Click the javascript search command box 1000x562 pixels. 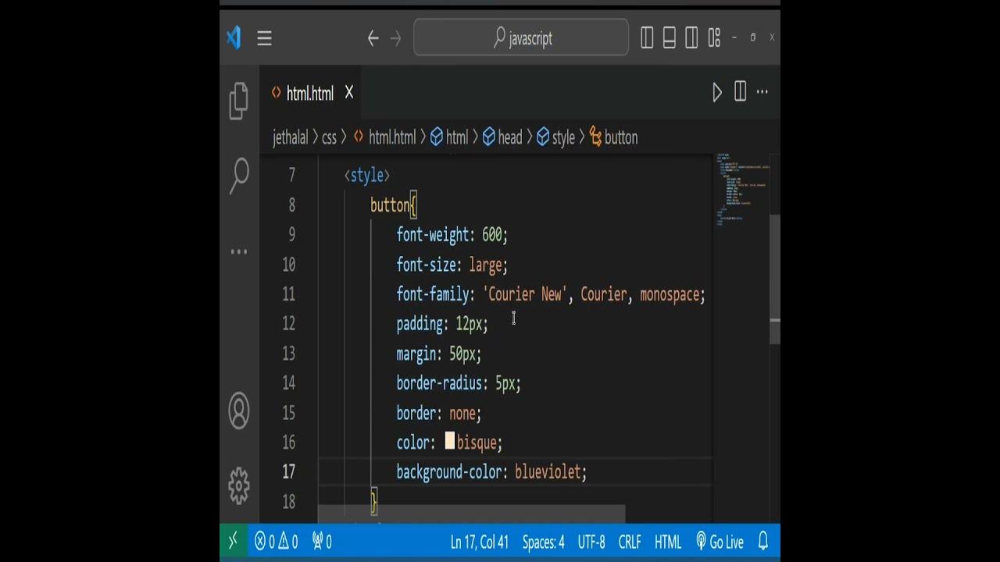click(x=521, y=37)
